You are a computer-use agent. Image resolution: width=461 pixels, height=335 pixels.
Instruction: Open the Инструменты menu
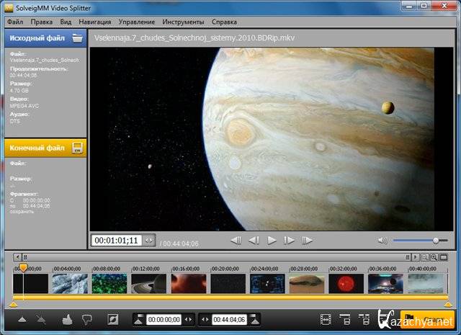[182, 22]
